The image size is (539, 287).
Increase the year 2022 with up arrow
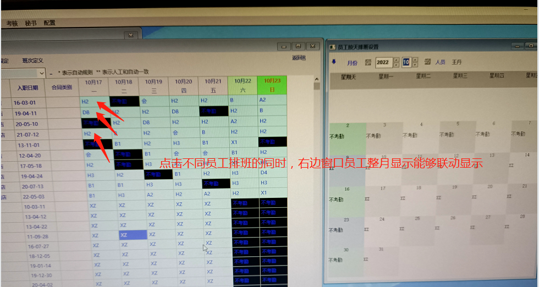(397, 60)
